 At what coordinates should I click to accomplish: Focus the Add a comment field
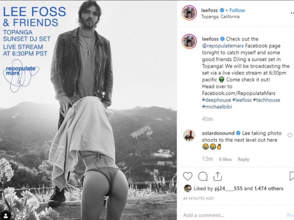(x=233, y=215)
